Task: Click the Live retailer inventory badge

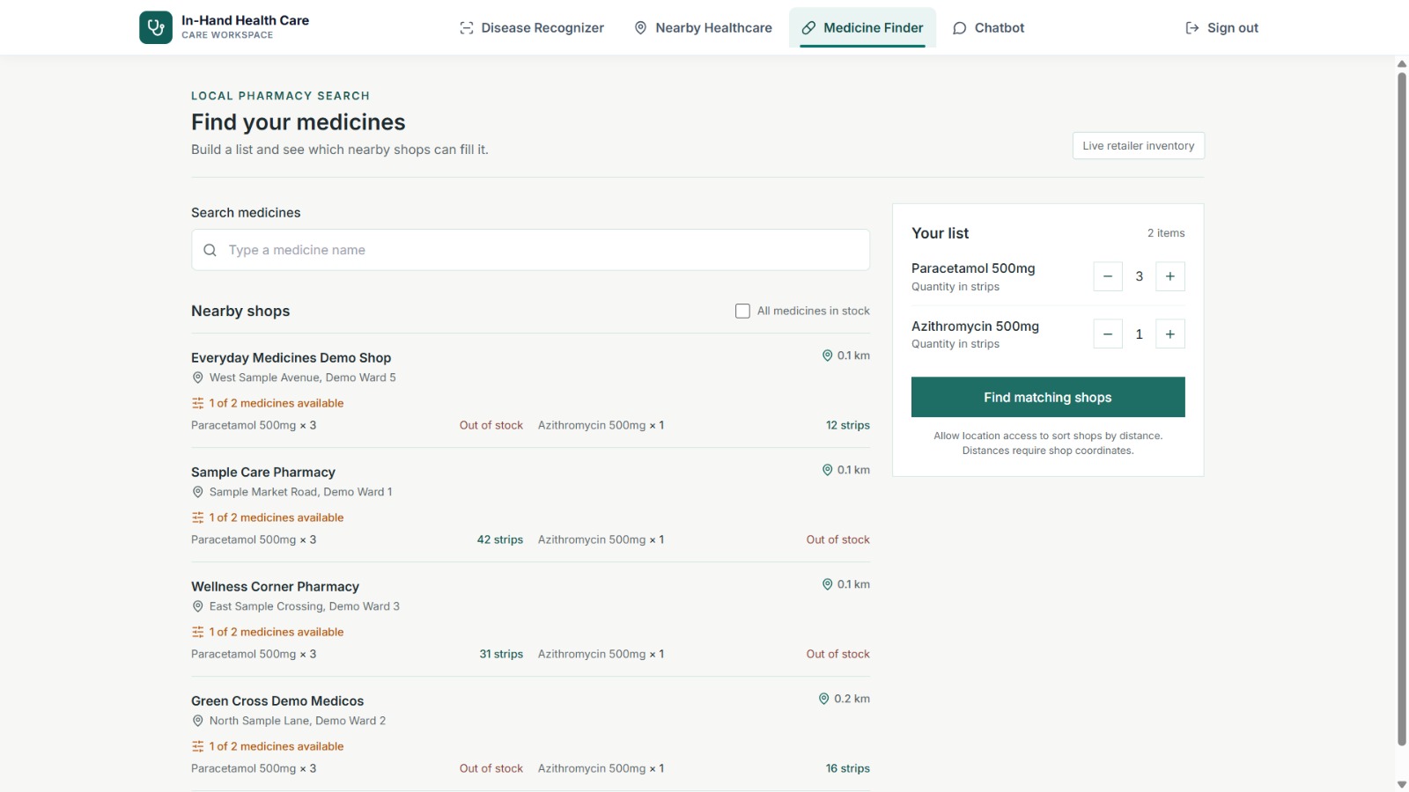Action: pos(1139,146)
